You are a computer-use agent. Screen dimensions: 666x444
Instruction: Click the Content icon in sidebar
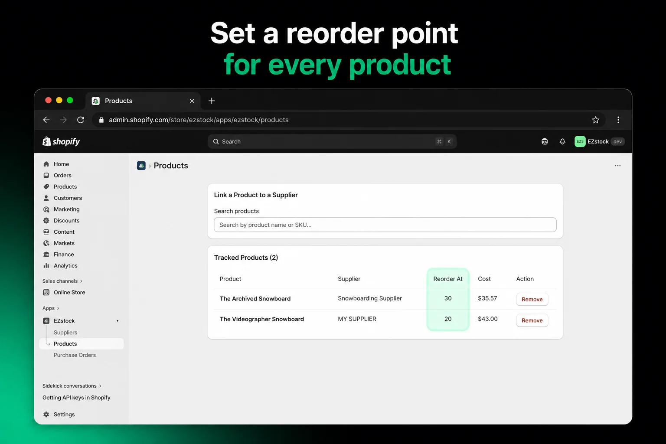click(46, 232)
